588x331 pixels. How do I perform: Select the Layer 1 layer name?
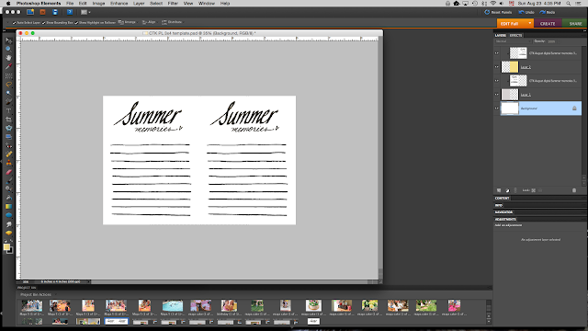point(526,95)
